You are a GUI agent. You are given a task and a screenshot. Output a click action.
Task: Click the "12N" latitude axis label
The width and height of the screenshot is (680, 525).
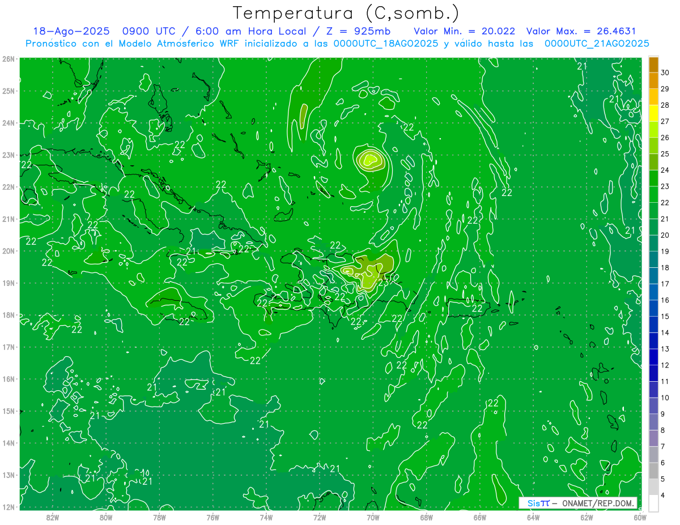[8, 507]
